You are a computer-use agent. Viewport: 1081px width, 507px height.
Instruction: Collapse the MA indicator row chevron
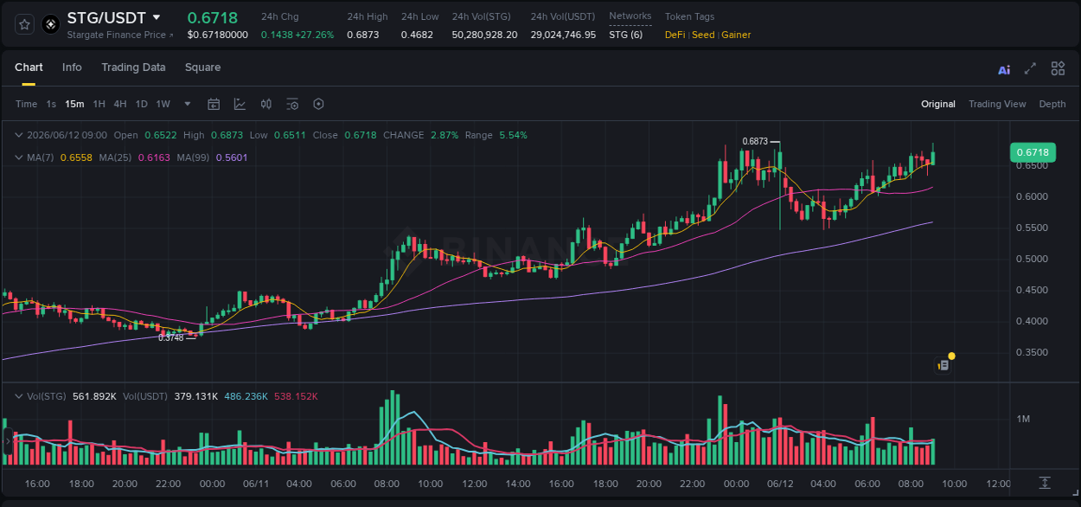pos(19,157)
